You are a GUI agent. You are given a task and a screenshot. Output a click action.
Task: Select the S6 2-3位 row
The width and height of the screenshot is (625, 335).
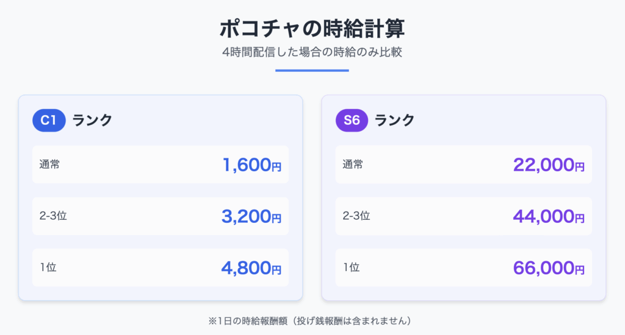(x=464, y=216)
